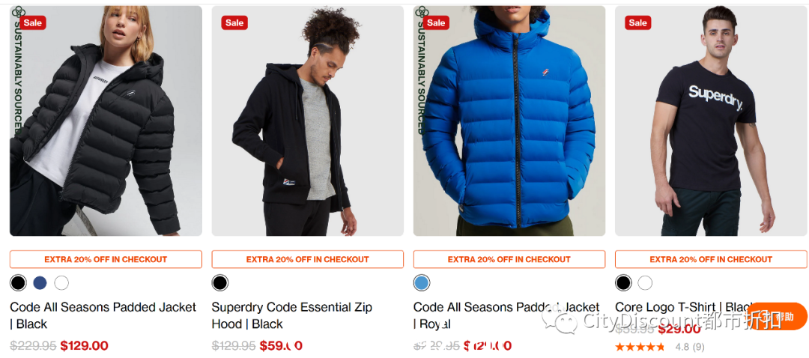This screenshot has width=809, height=358.
Task: Click Extra 20% Off banner under zip hood
Action: click(x=308, y=259)
